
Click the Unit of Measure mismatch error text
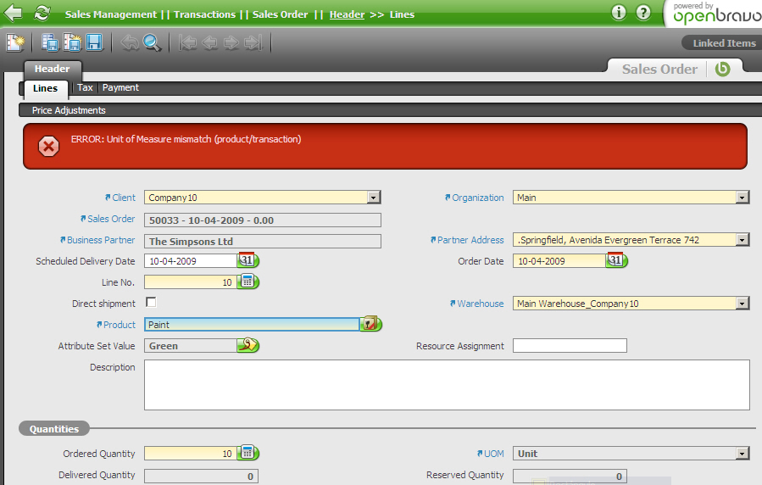[x=186, y=139]
